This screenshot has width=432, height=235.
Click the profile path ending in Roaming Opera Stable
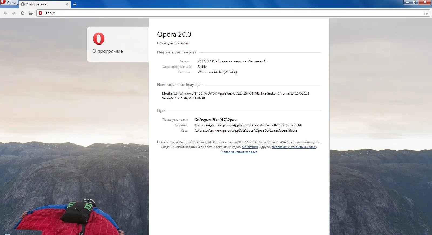tap(249, 125)
